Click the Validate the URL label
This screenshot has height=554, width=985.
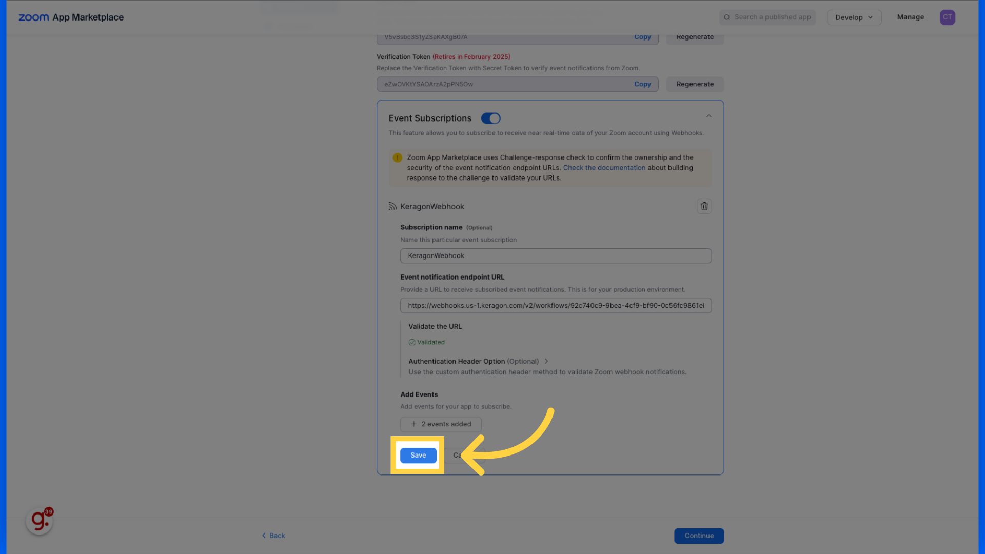(435, 326)
